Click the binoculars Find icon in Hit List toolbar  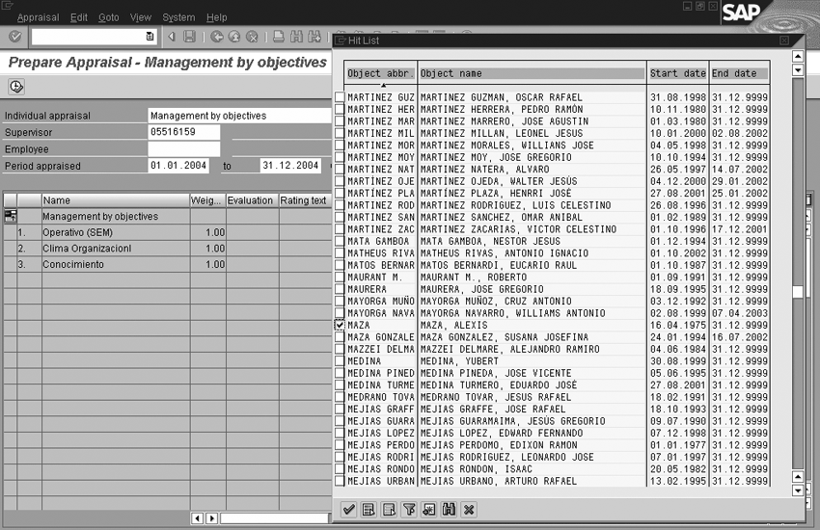449,510
